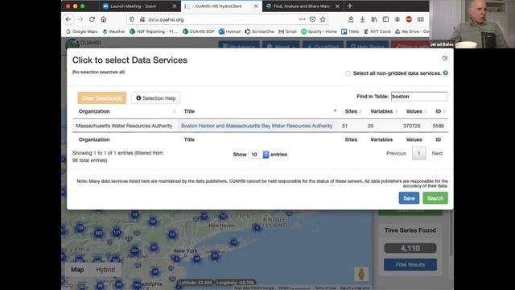Click the Massachusetts Water Resources Authority cell
515x290 pixels.
click(124, 126)
